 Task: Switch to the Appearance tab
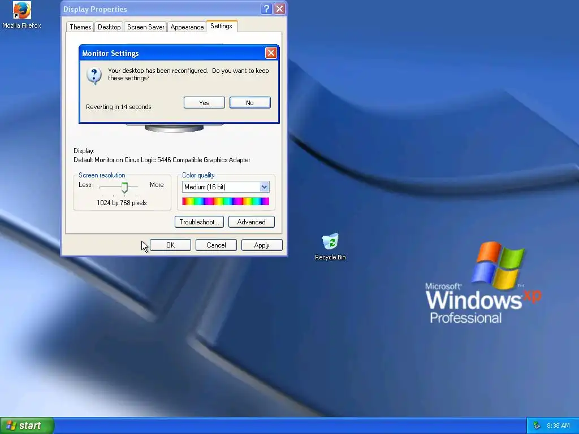pos(187,27)
